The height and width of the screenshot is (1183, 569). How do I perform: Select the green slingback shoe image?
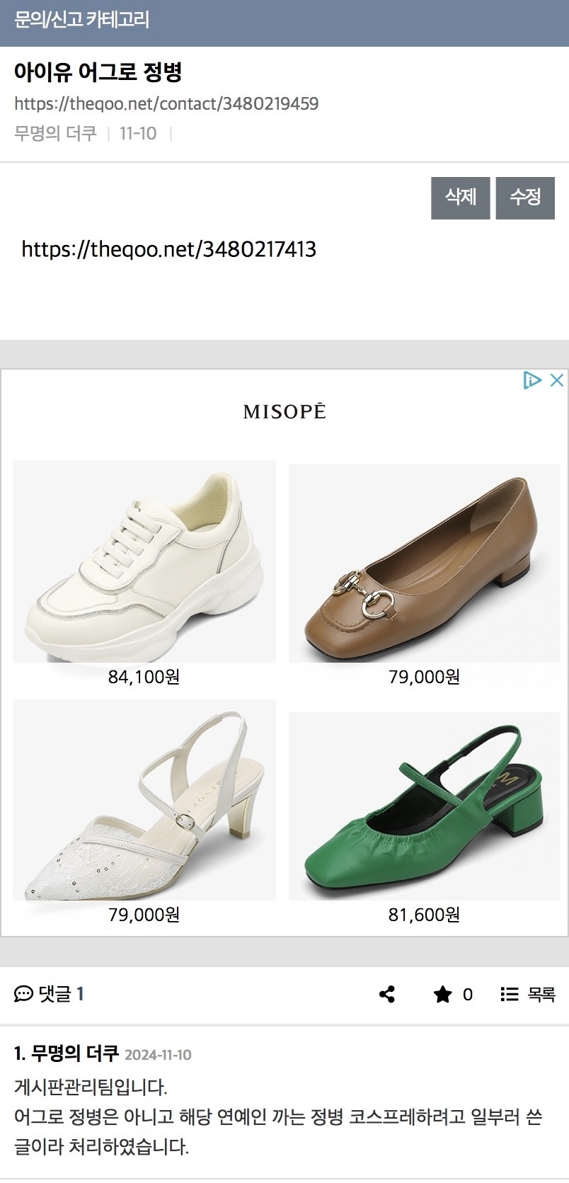424,806
